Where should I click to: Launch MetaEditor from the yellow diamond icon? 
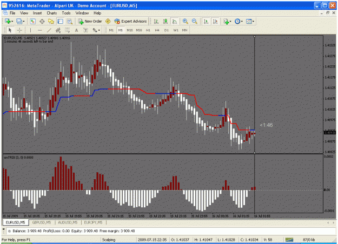tap(108, 21)
